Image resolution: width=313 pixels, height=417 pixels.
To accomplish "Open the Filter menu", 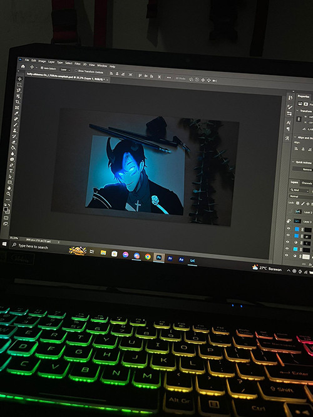I will point(78,64).
